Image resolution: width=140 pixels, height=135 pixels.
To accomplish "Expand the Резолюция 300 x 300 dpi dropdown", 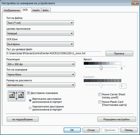I will 41,64.
